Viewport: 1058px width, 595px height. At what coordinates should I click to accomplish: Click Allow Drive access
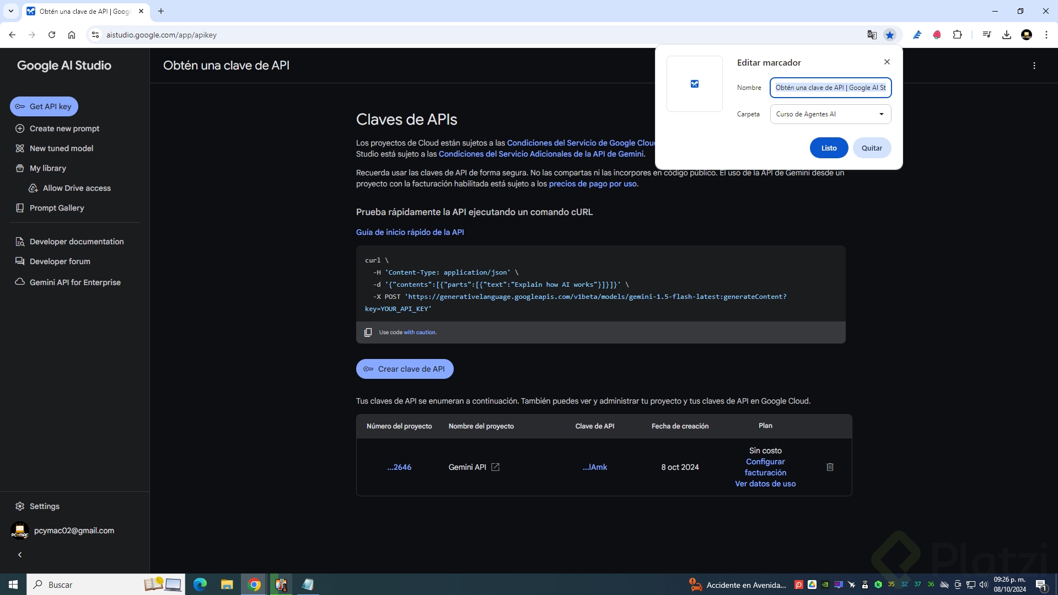[x=69, y=188]
